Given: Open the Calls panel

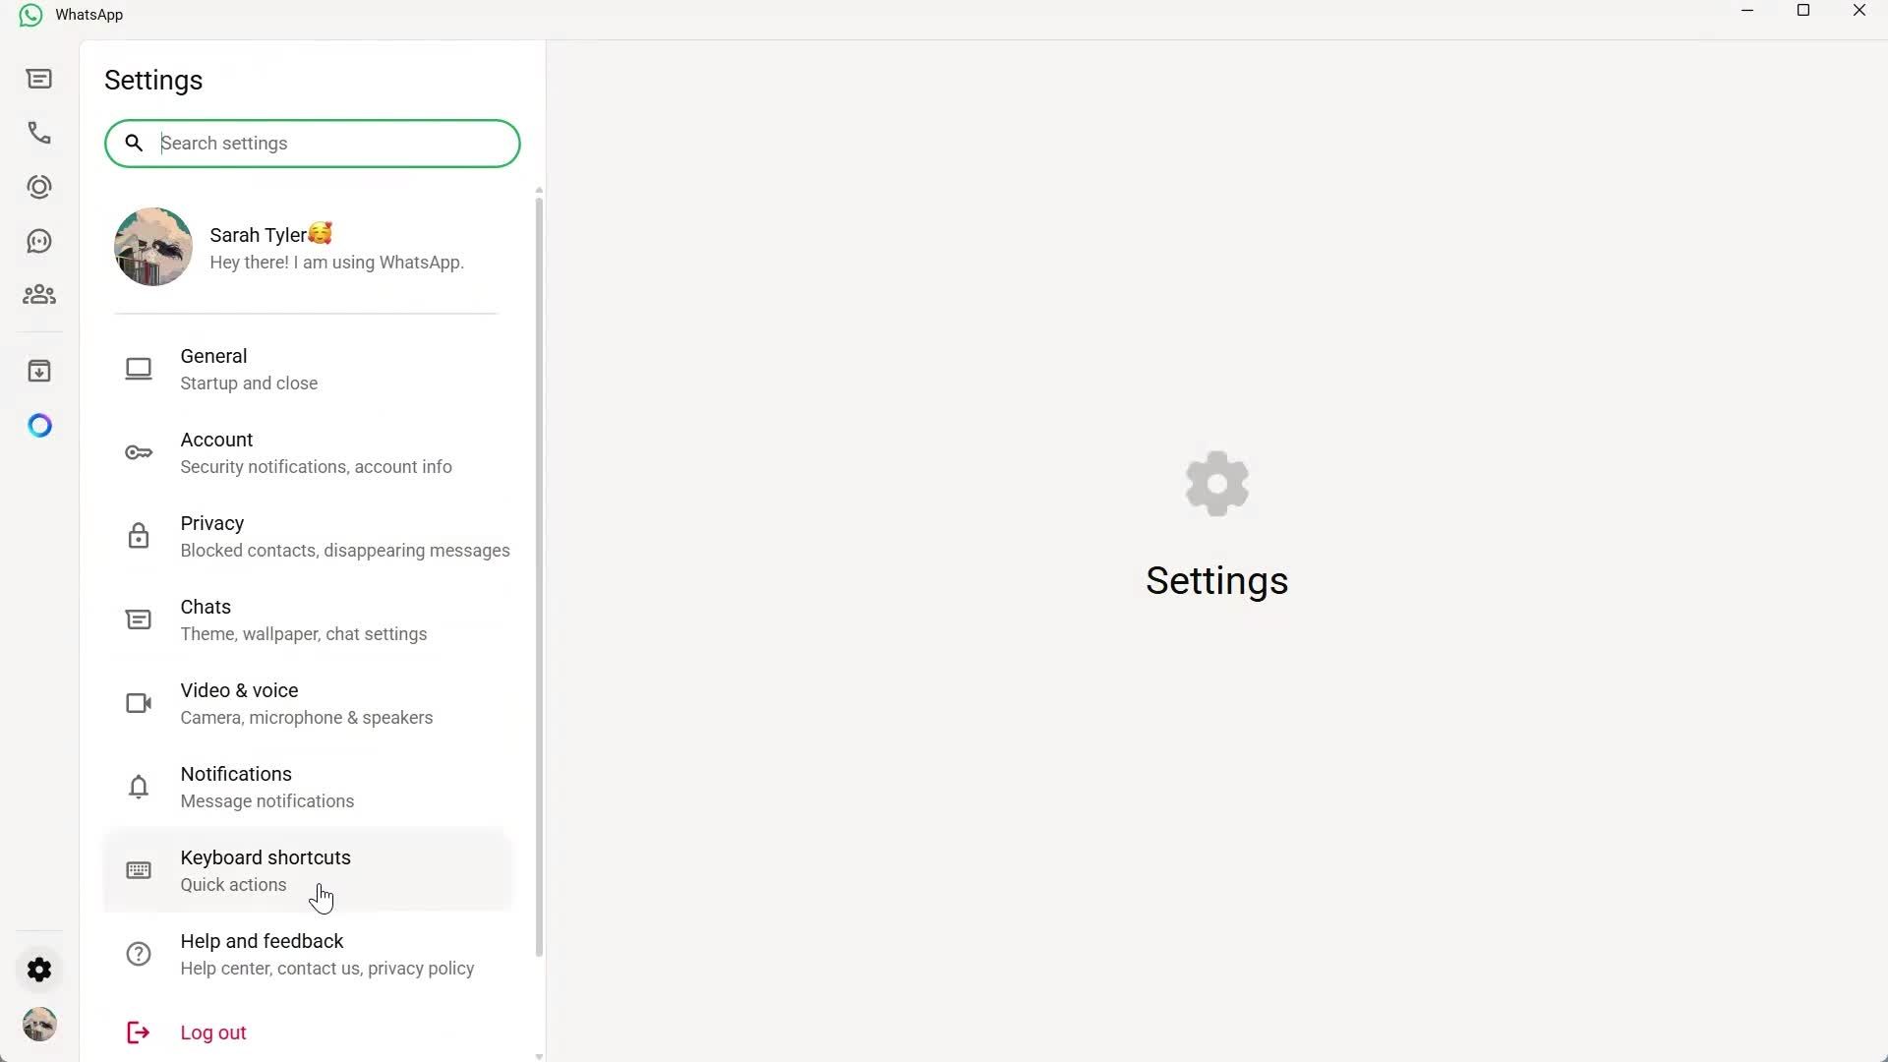Looking at the screenshot, I should point(38,133).
